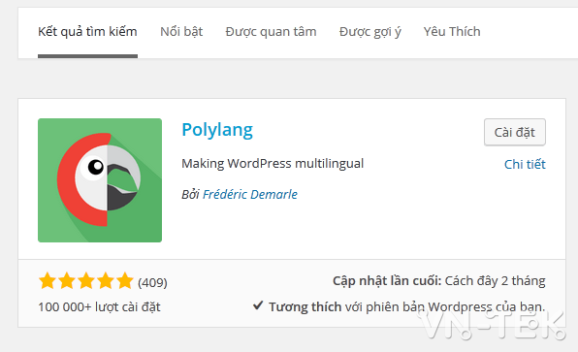Viewport: 578px width, 352px height.
Task: Open the Polylang plugin title link
Action: tap(217, 130)
